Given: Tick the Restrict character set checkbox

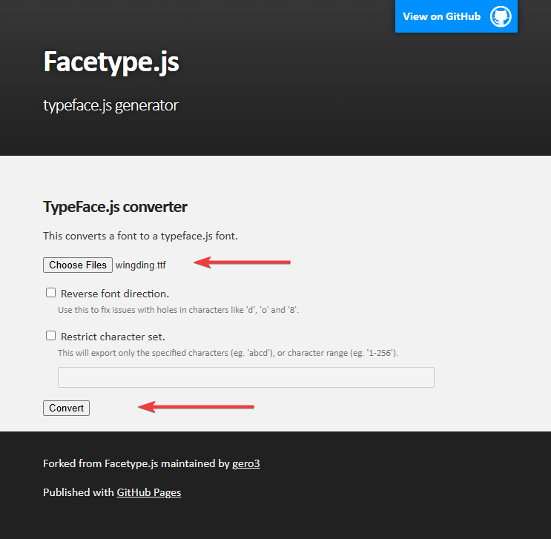Looking at the screenshot, I should click(x=51, y=336).
